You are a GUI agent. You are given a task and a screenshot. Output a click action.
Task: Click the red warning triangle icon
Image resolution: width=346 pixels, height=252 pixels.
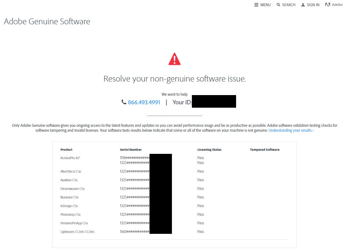175,59
